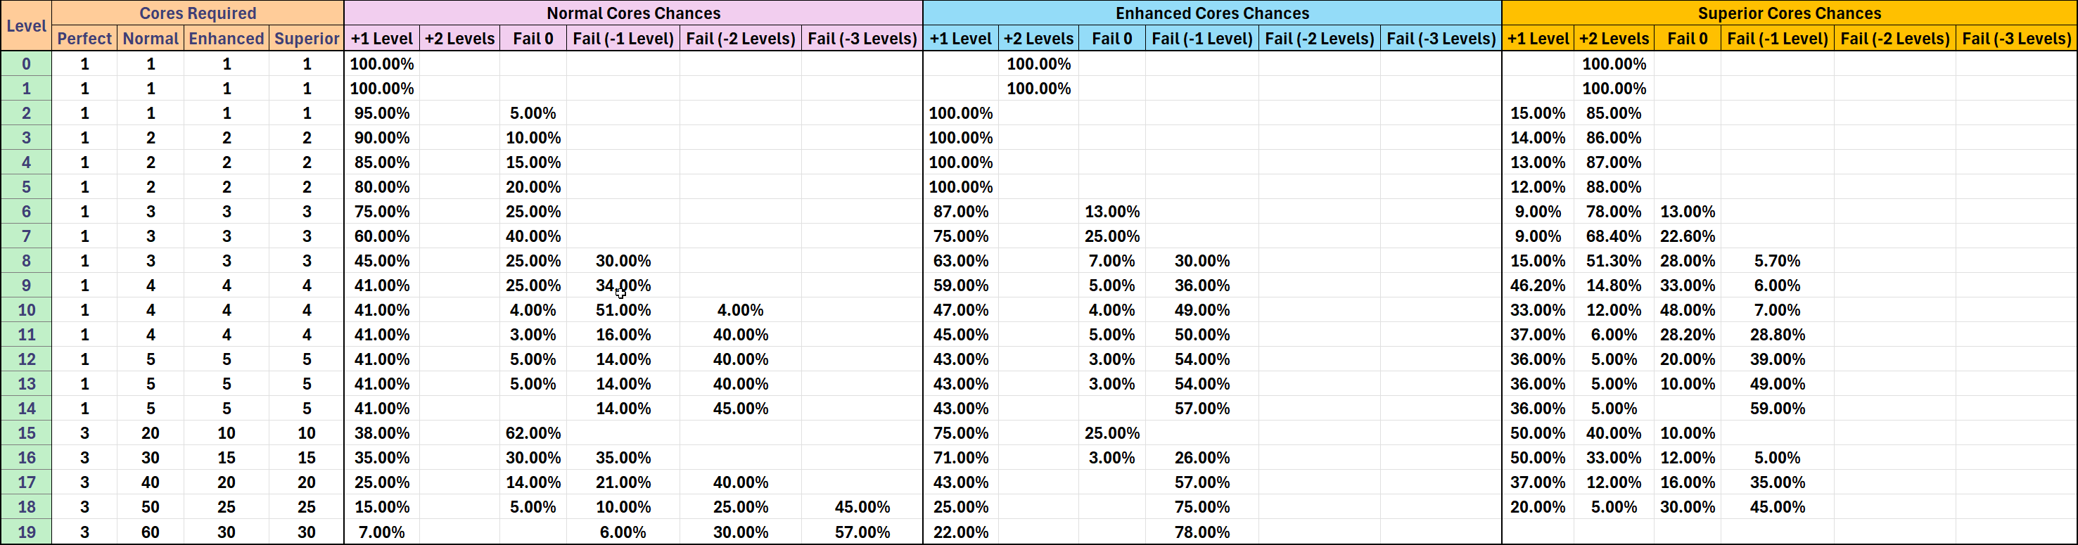
Task: Select the 5.70% cell in Superior chances
Action: tap(1777, 261)
